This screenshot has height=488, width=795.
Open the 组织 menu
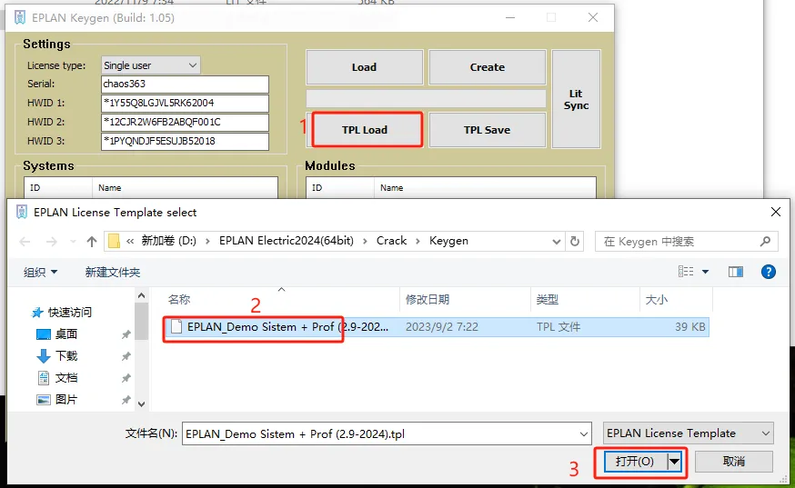(40, 272)
